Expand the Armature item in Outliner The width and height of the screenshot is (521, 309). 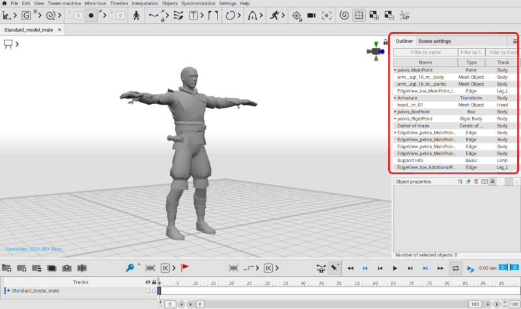click(x=395, y=98)
